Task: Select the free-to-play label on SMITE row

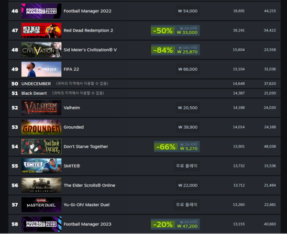Action: pos(187,166)
